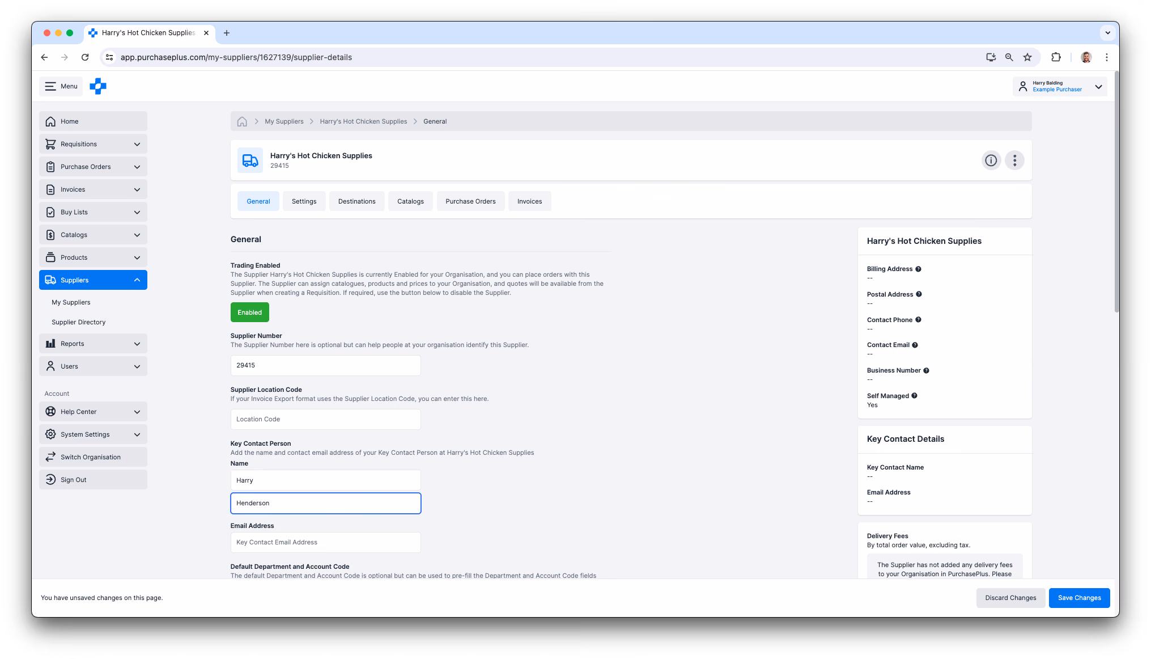The image size is (1151, 659).
Task: Reload the page in browser
Action: point(85,57)
